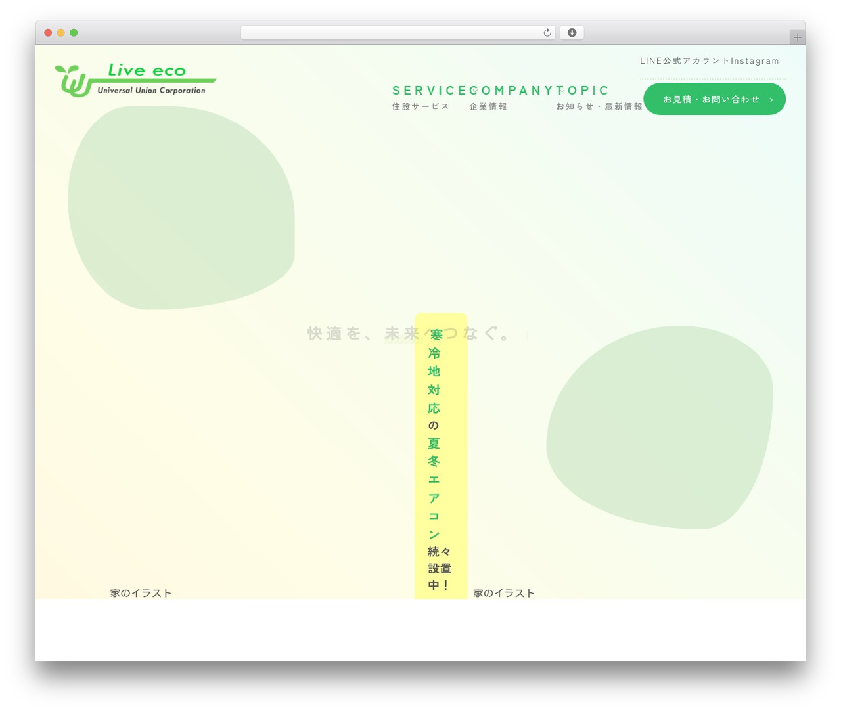The width and height of the screenshot is (841, 712).
Task: Click the yellow 寒冷地対応の夏冬エアコン banner
Action: [x=441, y=456]
